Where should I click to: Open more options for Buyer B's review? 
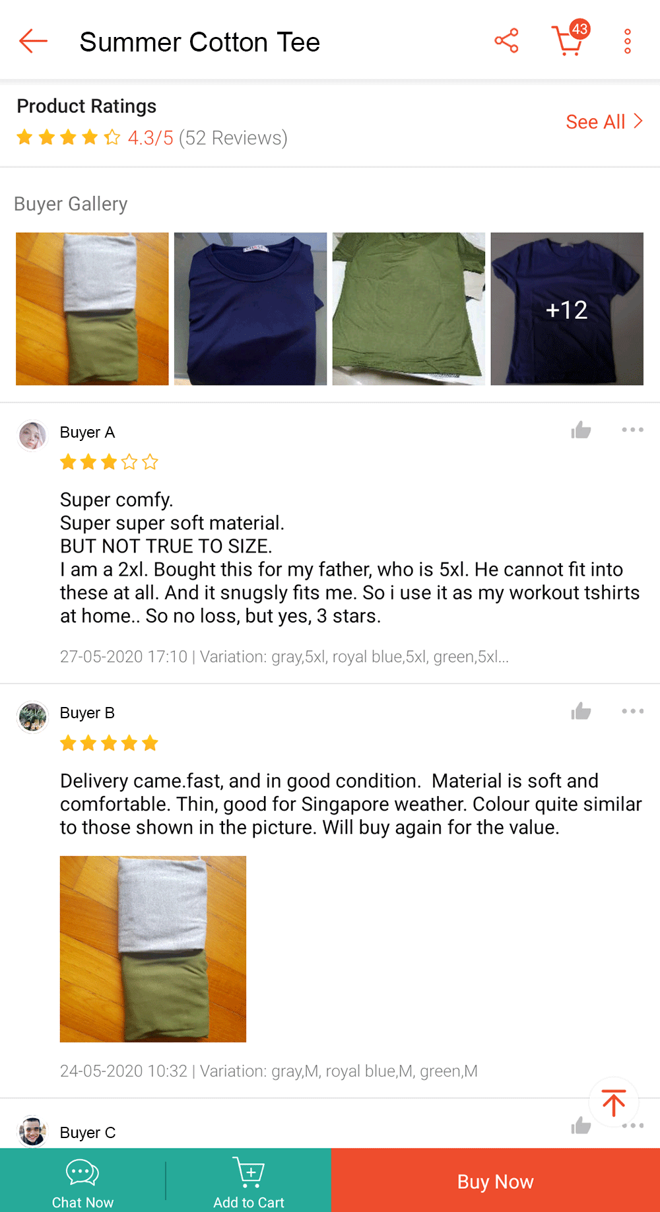coord(632,711)
